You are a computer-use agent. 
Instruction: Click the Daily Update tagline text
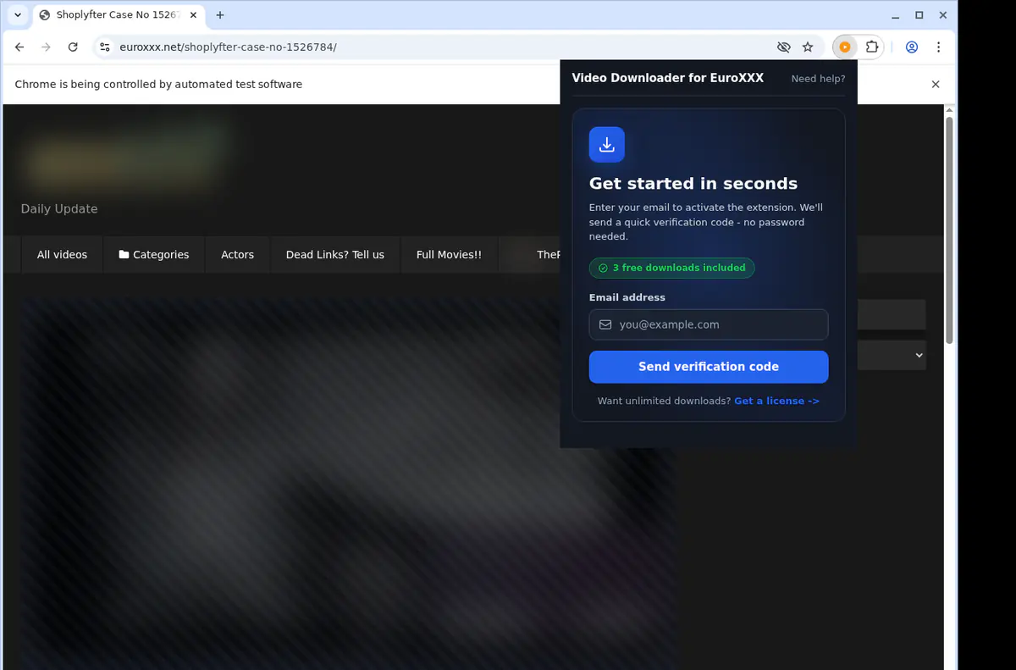59,209
